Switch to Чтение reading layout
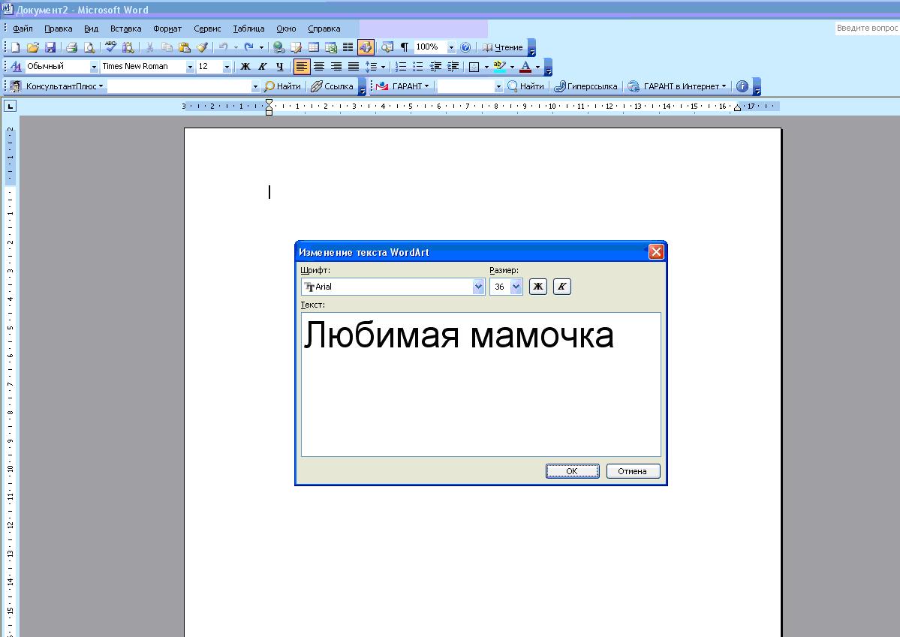900x637 pixels. pos(503,47)
